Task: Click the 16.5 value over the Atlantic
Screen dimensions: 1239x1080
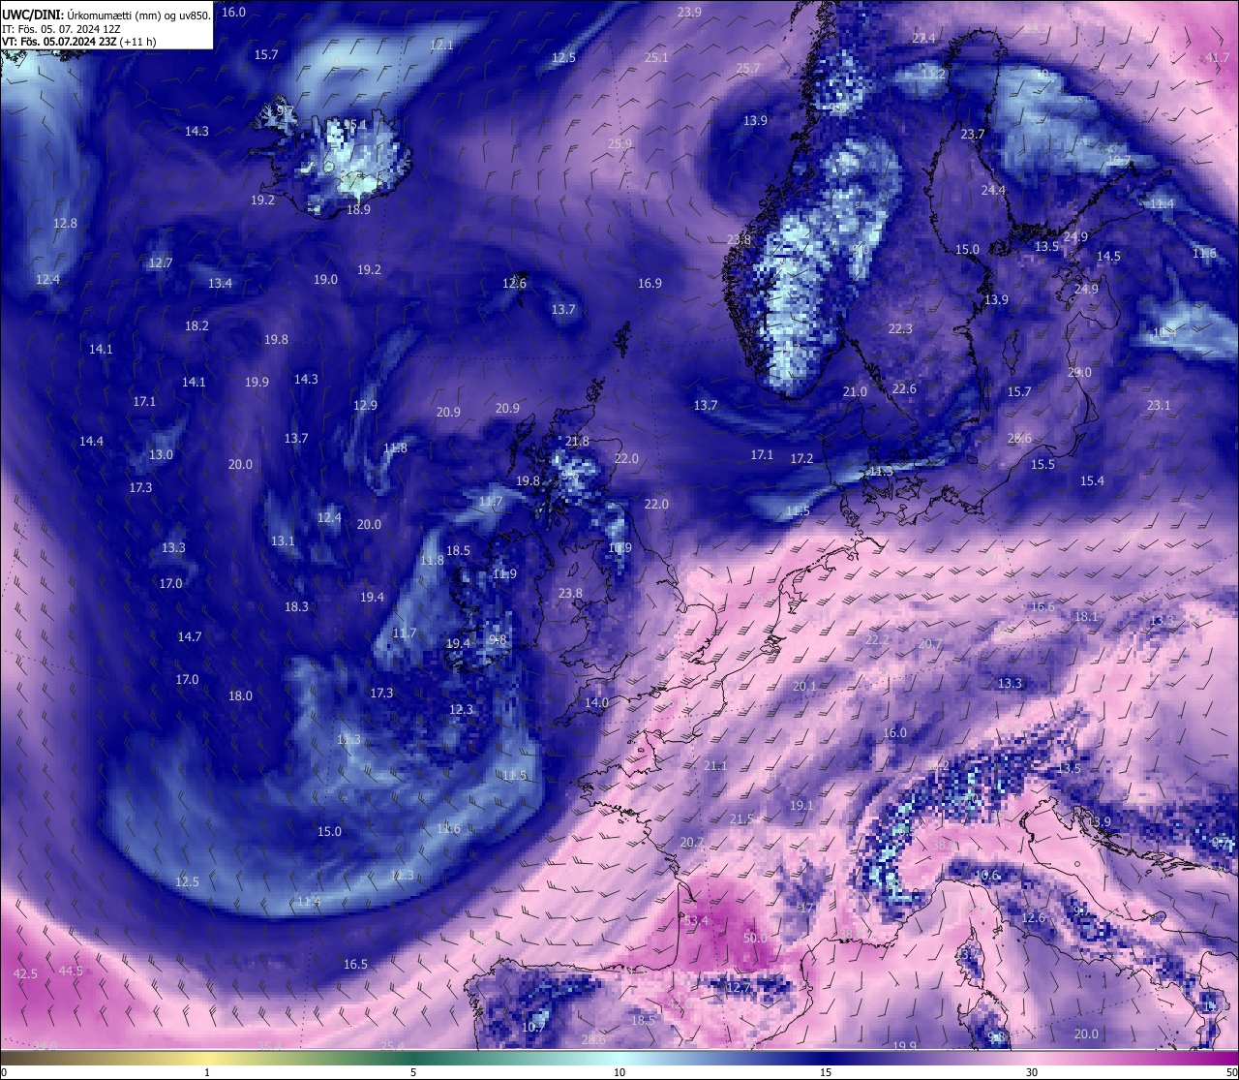Action: pos(355,964)
